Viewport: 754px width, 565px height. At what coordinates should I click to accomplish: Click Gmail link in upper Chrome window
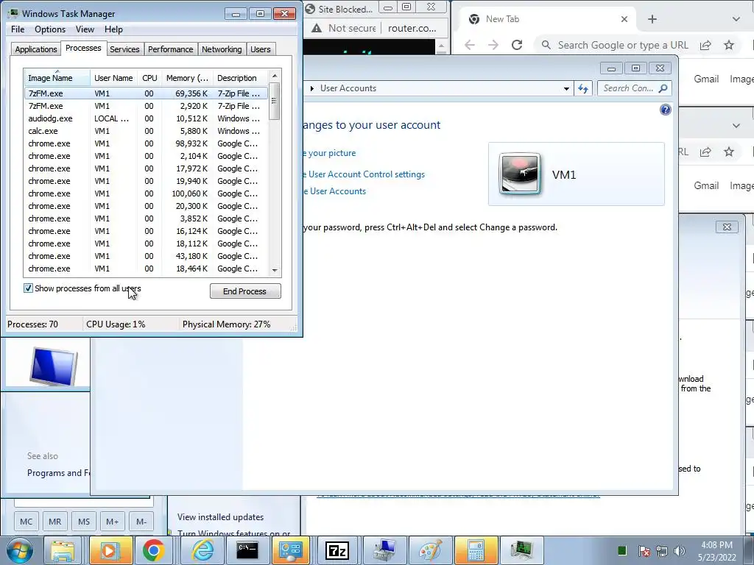(706, 79)
